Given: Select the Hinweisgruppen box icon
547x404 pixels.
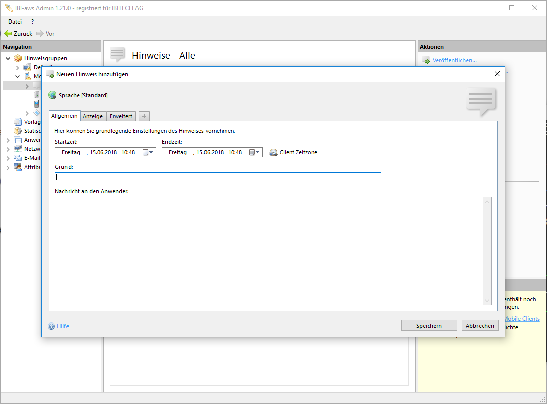Looking at the screenshot, I should (x=18, y=58).
